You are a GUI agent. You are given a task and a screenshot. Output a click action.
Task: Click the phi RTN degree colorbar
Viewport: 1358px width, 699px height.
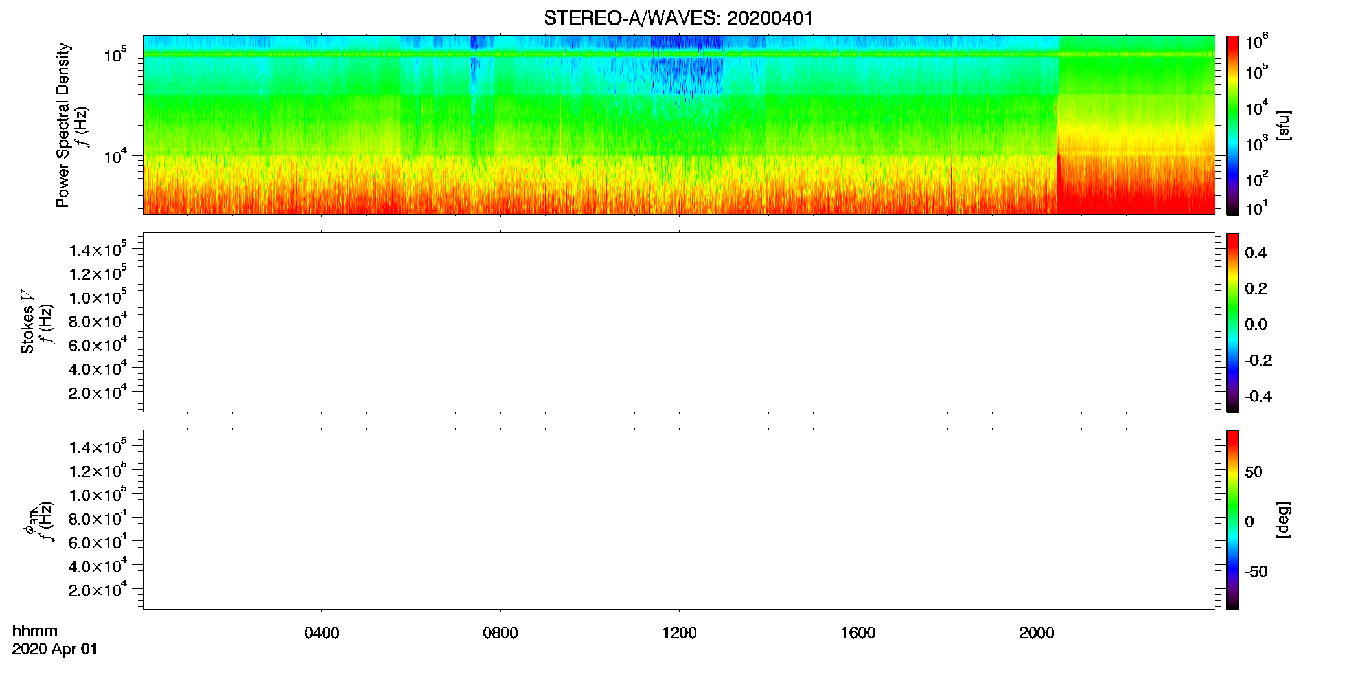1232,520
